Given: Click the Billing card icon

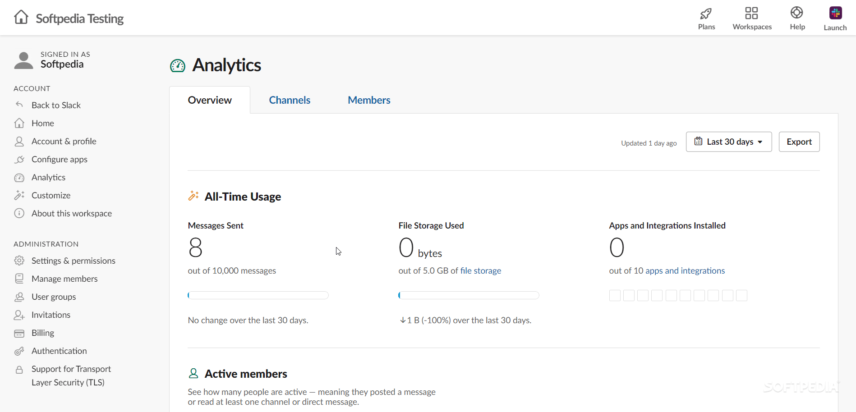Looking at the screenshot, I should (x=19, y=333).
